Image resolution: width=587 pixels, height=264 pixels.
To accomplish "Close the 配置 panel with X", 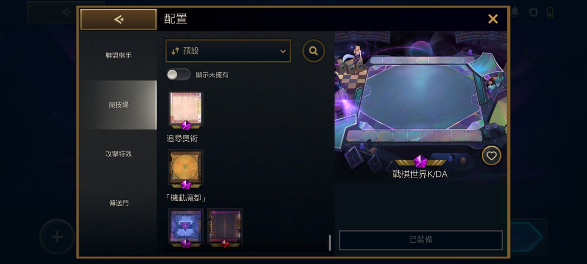I will 493,19.
